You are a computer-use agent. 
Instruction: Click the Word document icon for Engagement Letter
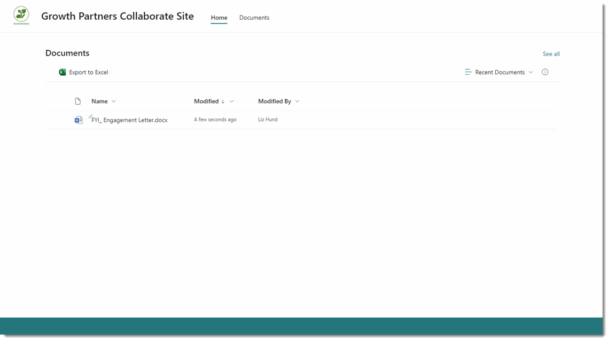click(79, 120)
